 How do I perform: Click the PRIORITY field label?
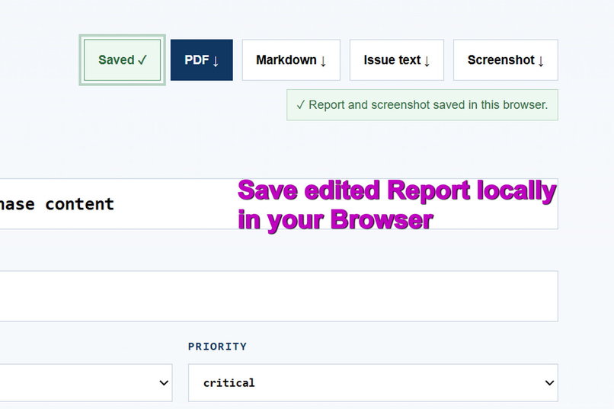pos(217,347)
